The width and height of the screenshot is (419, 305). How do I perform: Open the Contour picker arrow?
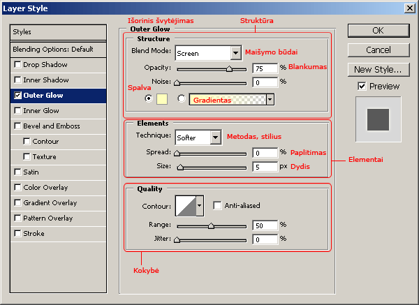pyautogui.click(x=200, y=205)
